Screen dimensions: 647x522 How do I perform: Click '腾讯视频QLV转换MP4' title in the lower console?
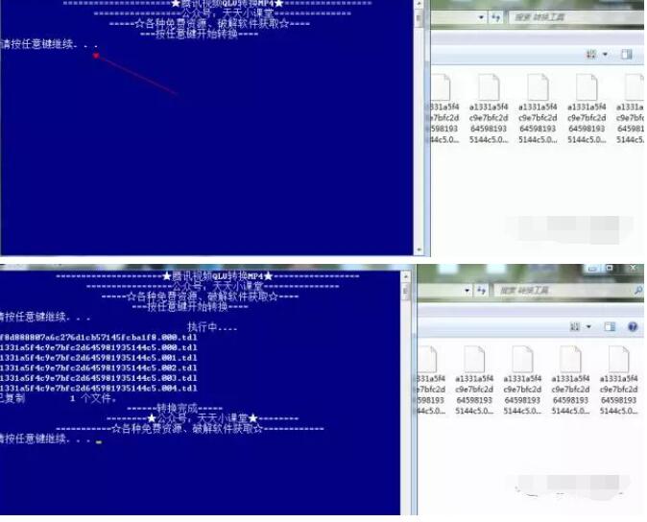click(x=218, y=276)
